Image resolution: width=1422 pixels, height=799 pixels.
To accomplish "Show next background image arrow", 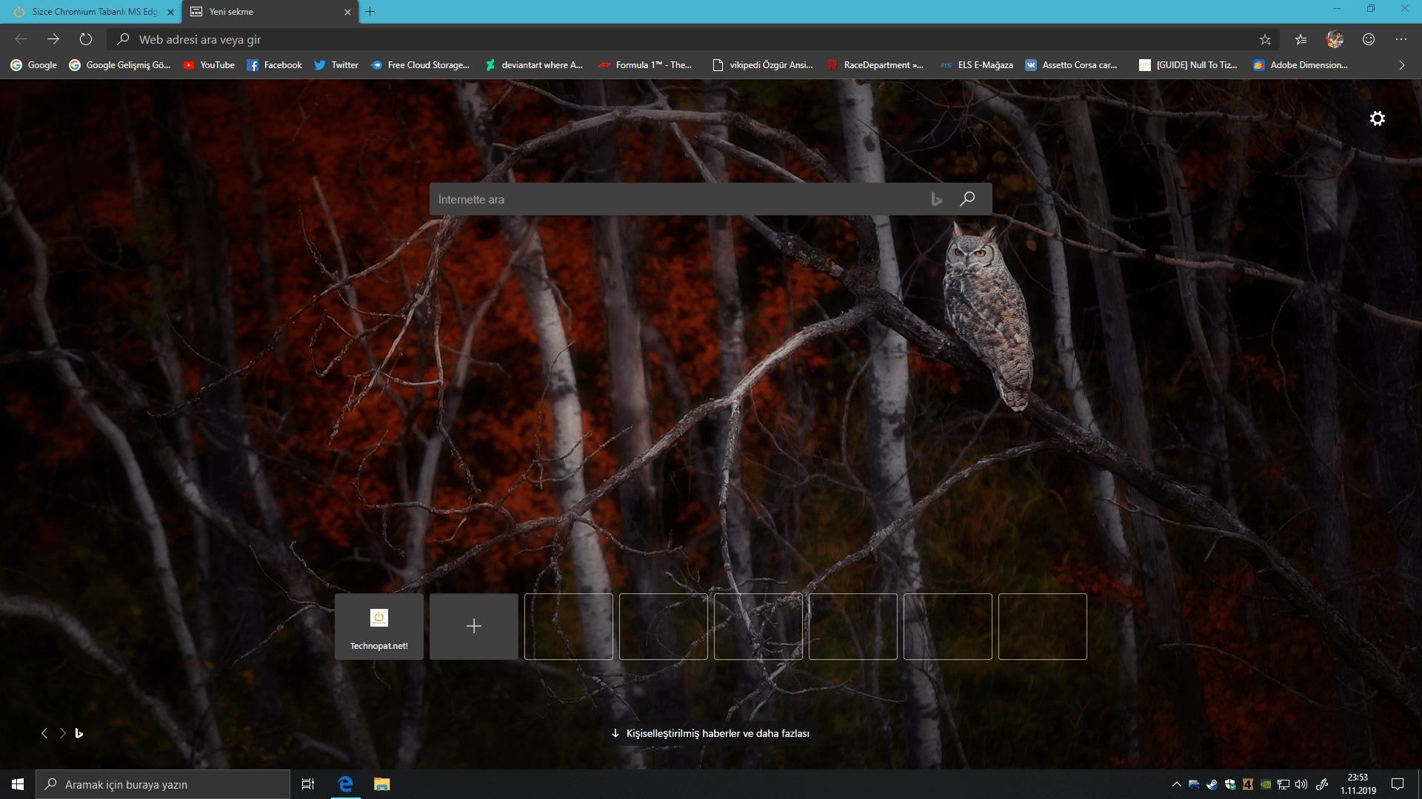I will (x=63, y=733).
